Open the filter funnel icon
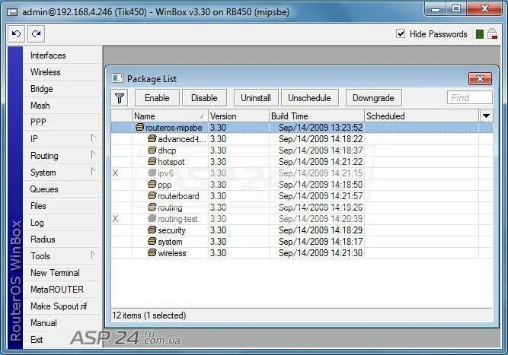508x355 pixels. 120,98
